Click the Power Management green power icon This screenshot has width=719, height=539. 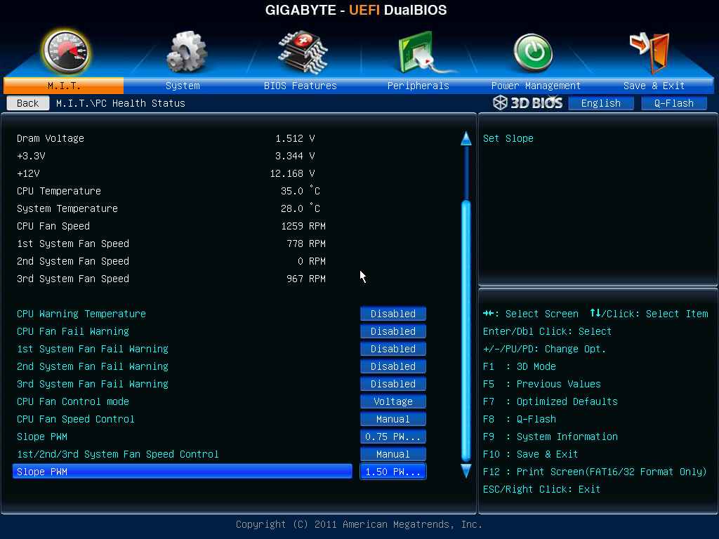533,53
